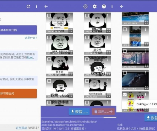Follow the Root hyperlink in the notice
The width and height of the screenshot is (157, 131).
tap(30, 57)
